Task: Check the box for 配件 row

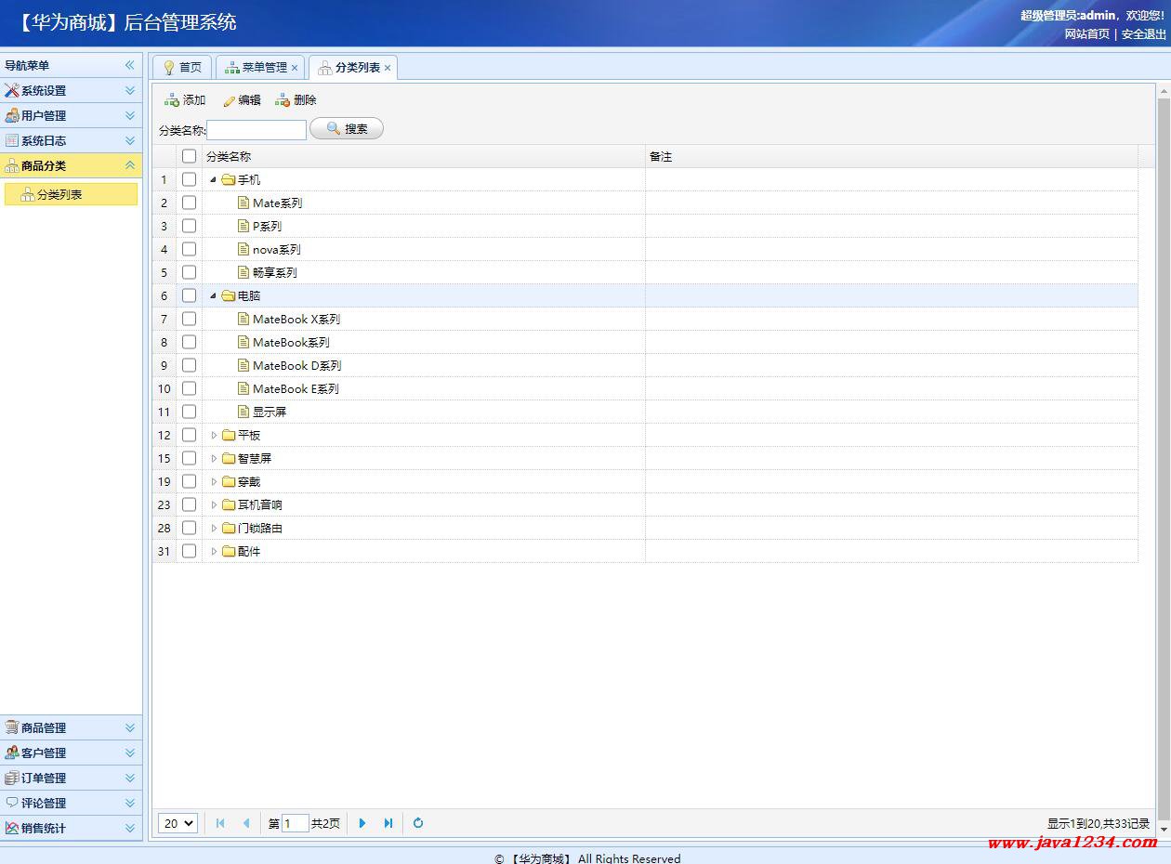Action: point(190,551)
